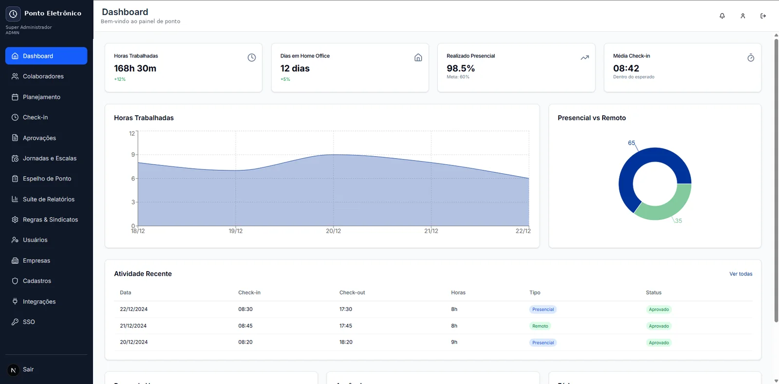Click the Ponto Eletrônico clock logo
Viewport: 779px width, 384px height.
pyautogui.click(x=13, y=14)
